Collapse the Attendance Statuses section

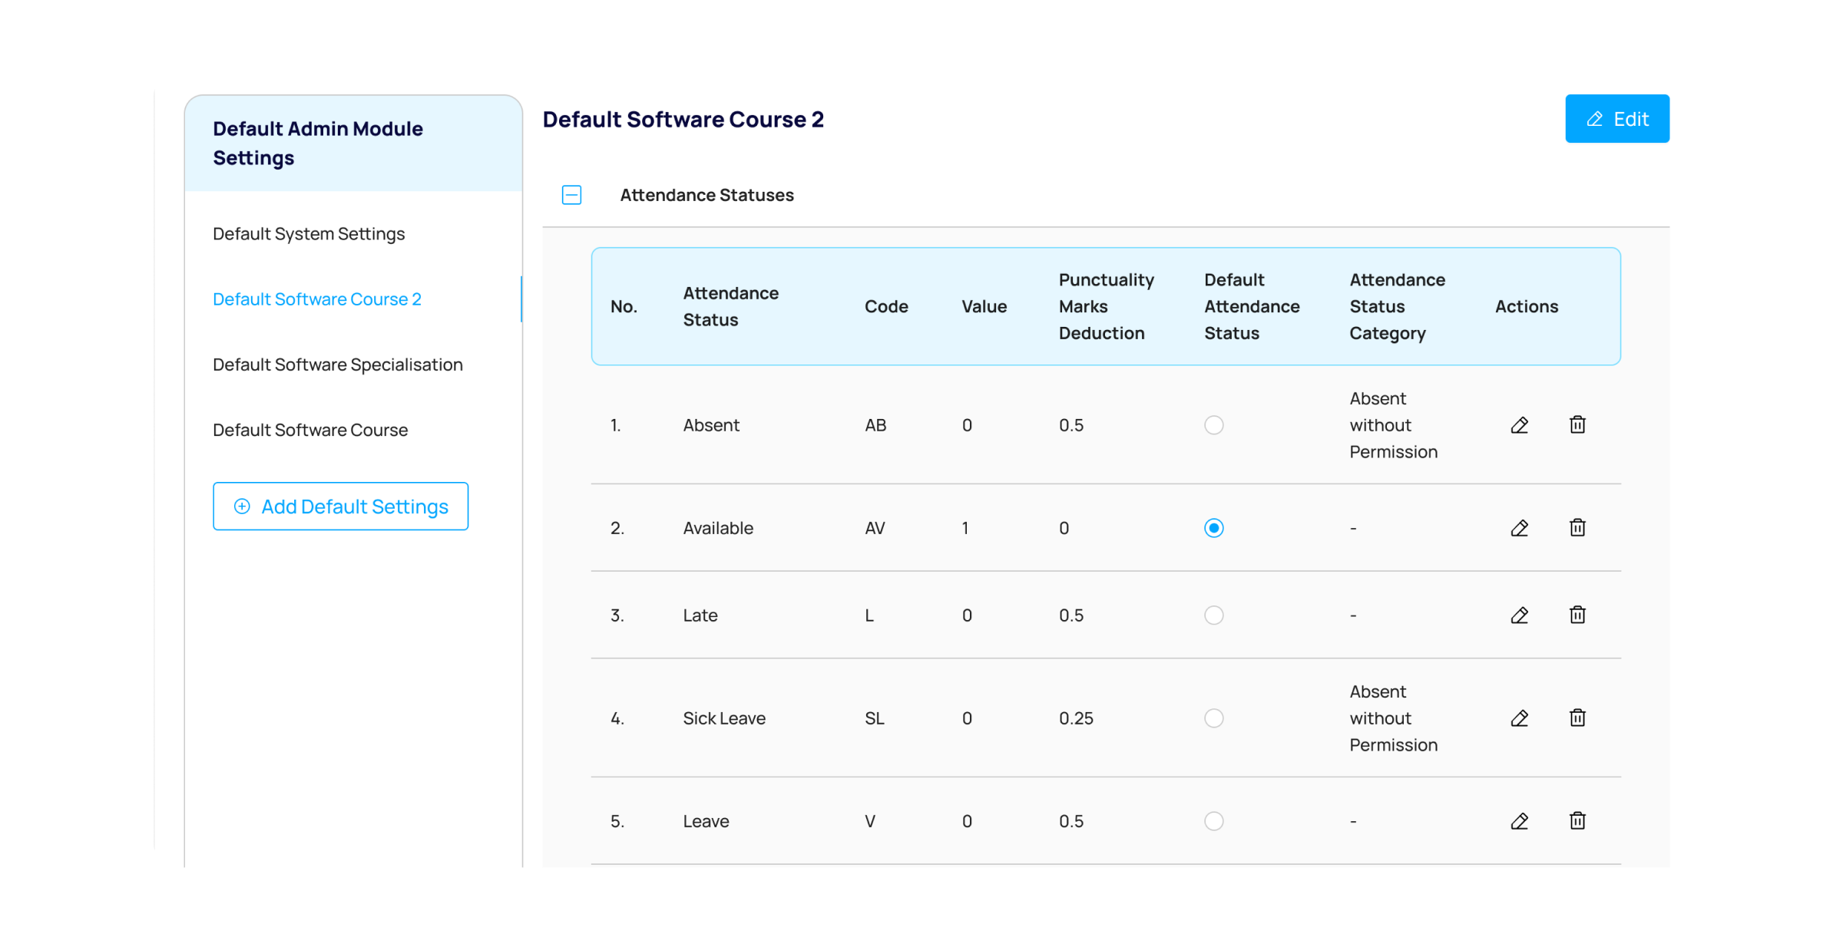tap(571, 195)
